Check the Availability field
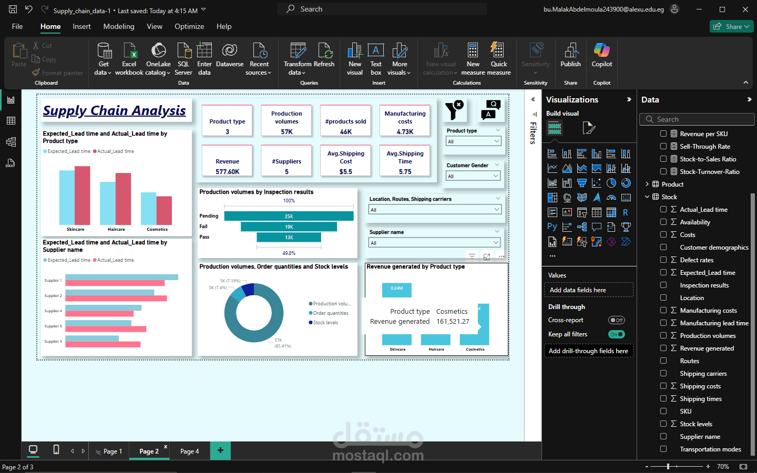The height and width of the screenshot is (473, 757). tap(663, 222)
